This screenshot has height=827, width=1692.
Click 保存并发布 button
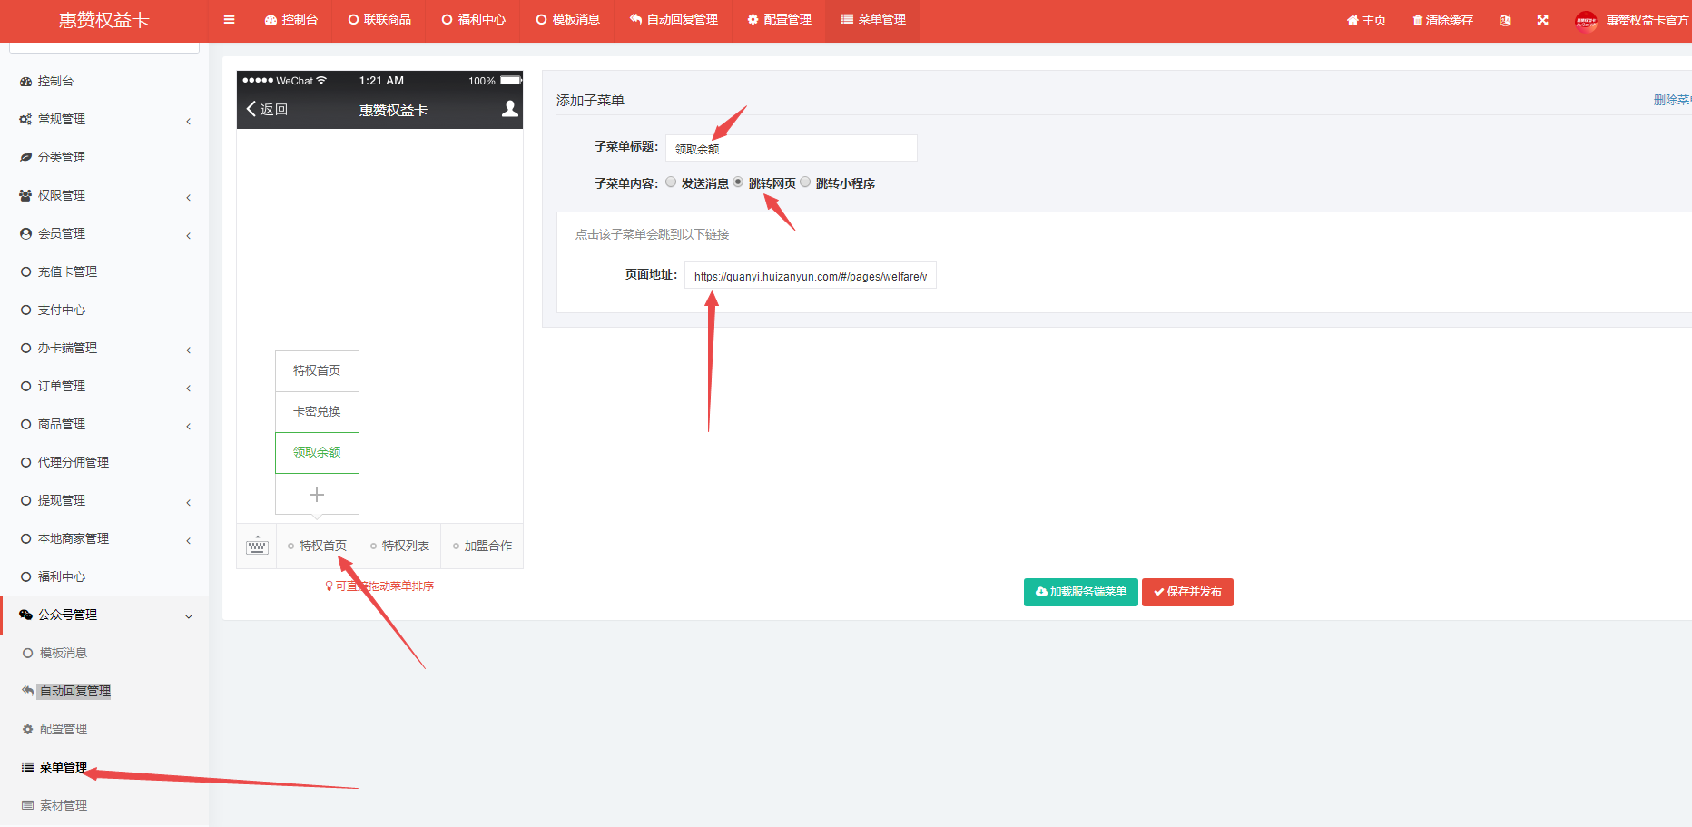(x=1187, y=592)
